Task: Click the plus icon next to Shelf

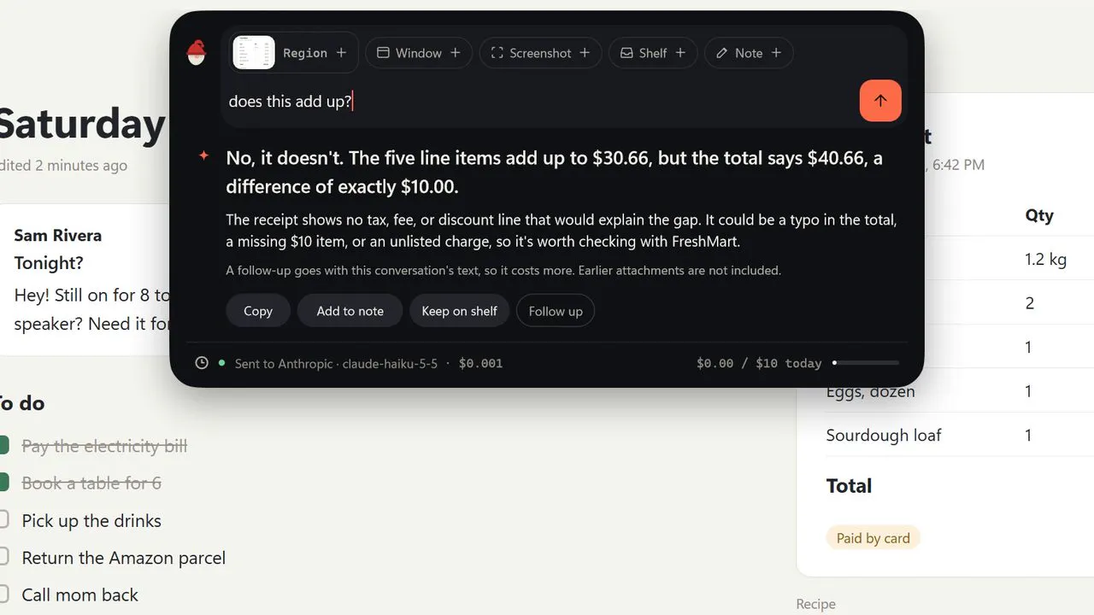Action: point(680,53)
